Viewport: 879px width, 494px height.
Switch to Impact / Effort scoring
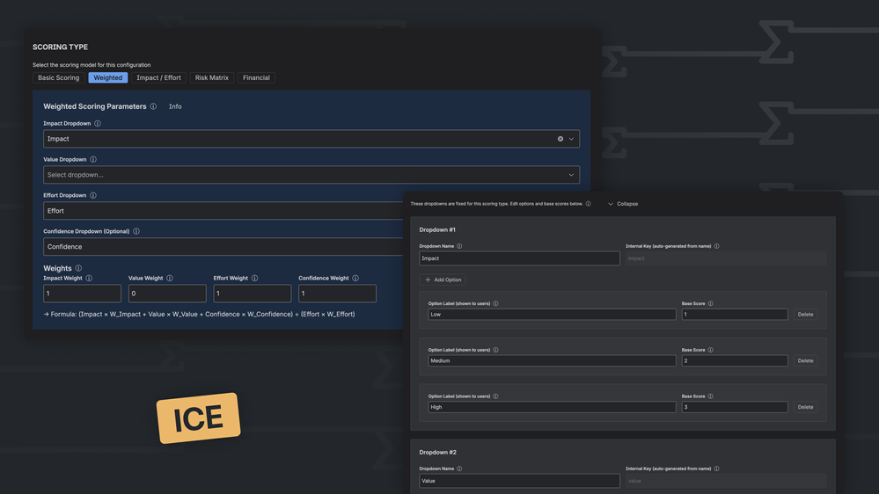point(158,78)
